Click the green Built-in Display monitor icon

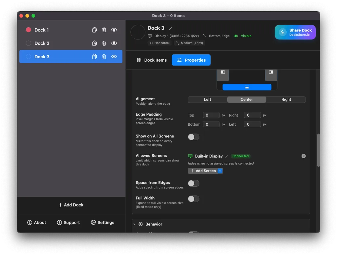coord(190,156)
